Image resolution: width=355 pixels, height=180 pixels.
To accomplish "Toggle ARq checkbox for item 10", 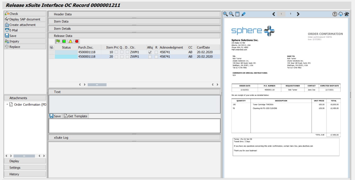I will (x=150, y=52).
